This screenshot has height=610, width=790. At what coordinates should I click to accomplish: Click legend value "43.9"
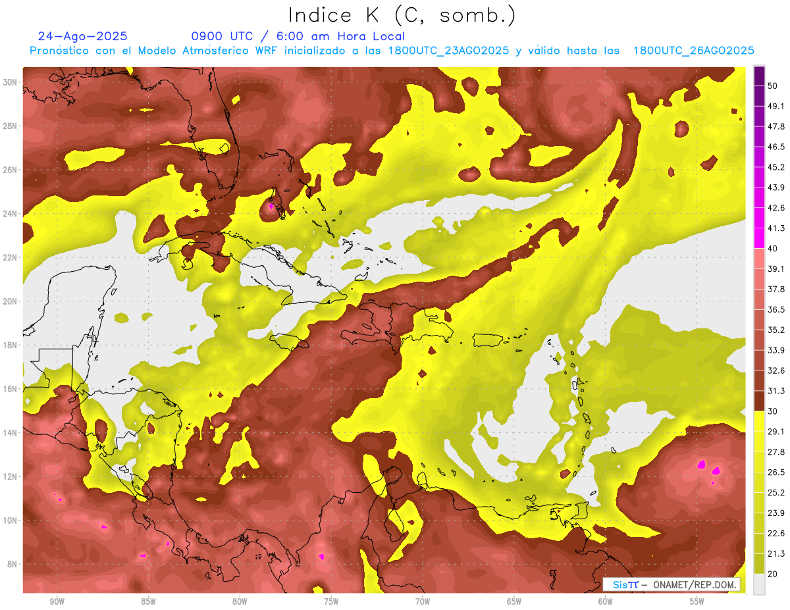coord(776,188)
